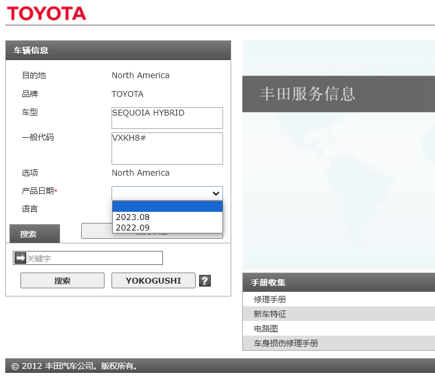Open the 产品日期 dropdown arrow
The height and width of the screenshot is (391, 435).
[x=215, y=193]
